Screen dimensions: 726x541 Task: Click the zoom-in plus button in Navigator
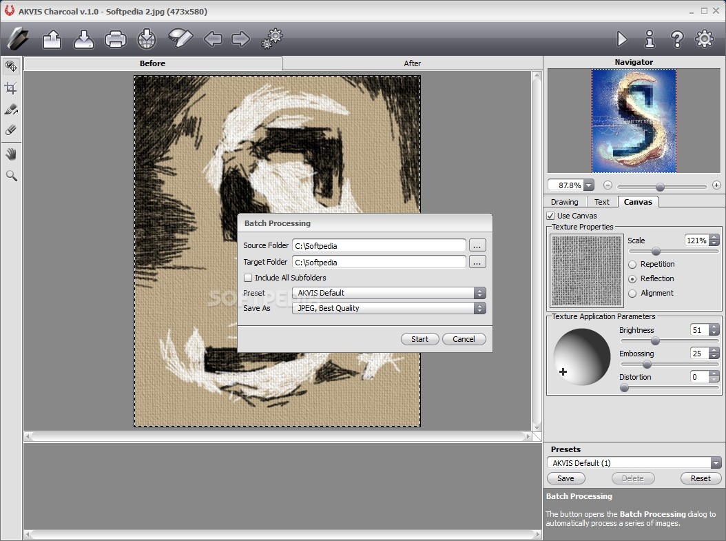[716, 185]
